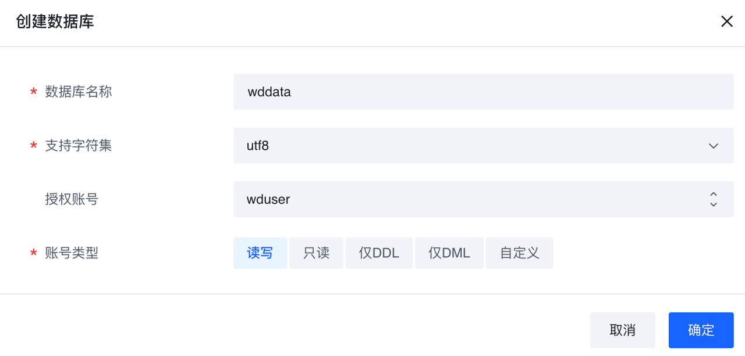
Task: Click the 数据库名称 input field containing wddata
Action: (x=483, y=92)
